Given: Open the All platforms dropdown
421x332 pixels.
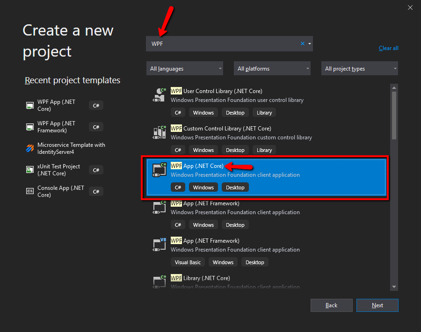Looking at the screenshot, I should pyautogui.click(x=272, y=69).
